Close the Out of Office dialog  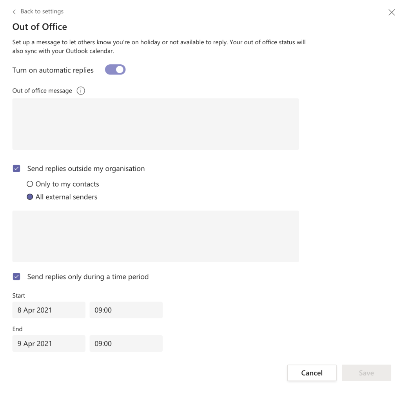pos(391,13)
